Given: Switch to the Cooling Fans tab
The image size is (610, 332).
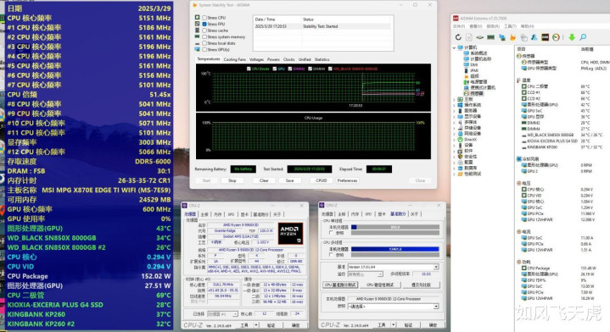Looking at the screenshot, I should [x=235, y=59].
